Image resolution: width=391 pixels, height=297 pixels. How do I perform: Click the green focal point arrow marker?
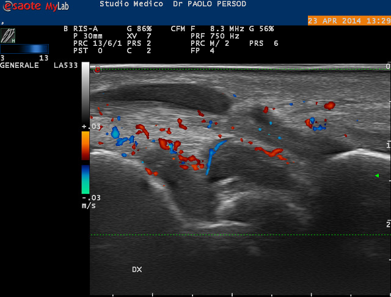pyautogui.click(x=377, y=175)
